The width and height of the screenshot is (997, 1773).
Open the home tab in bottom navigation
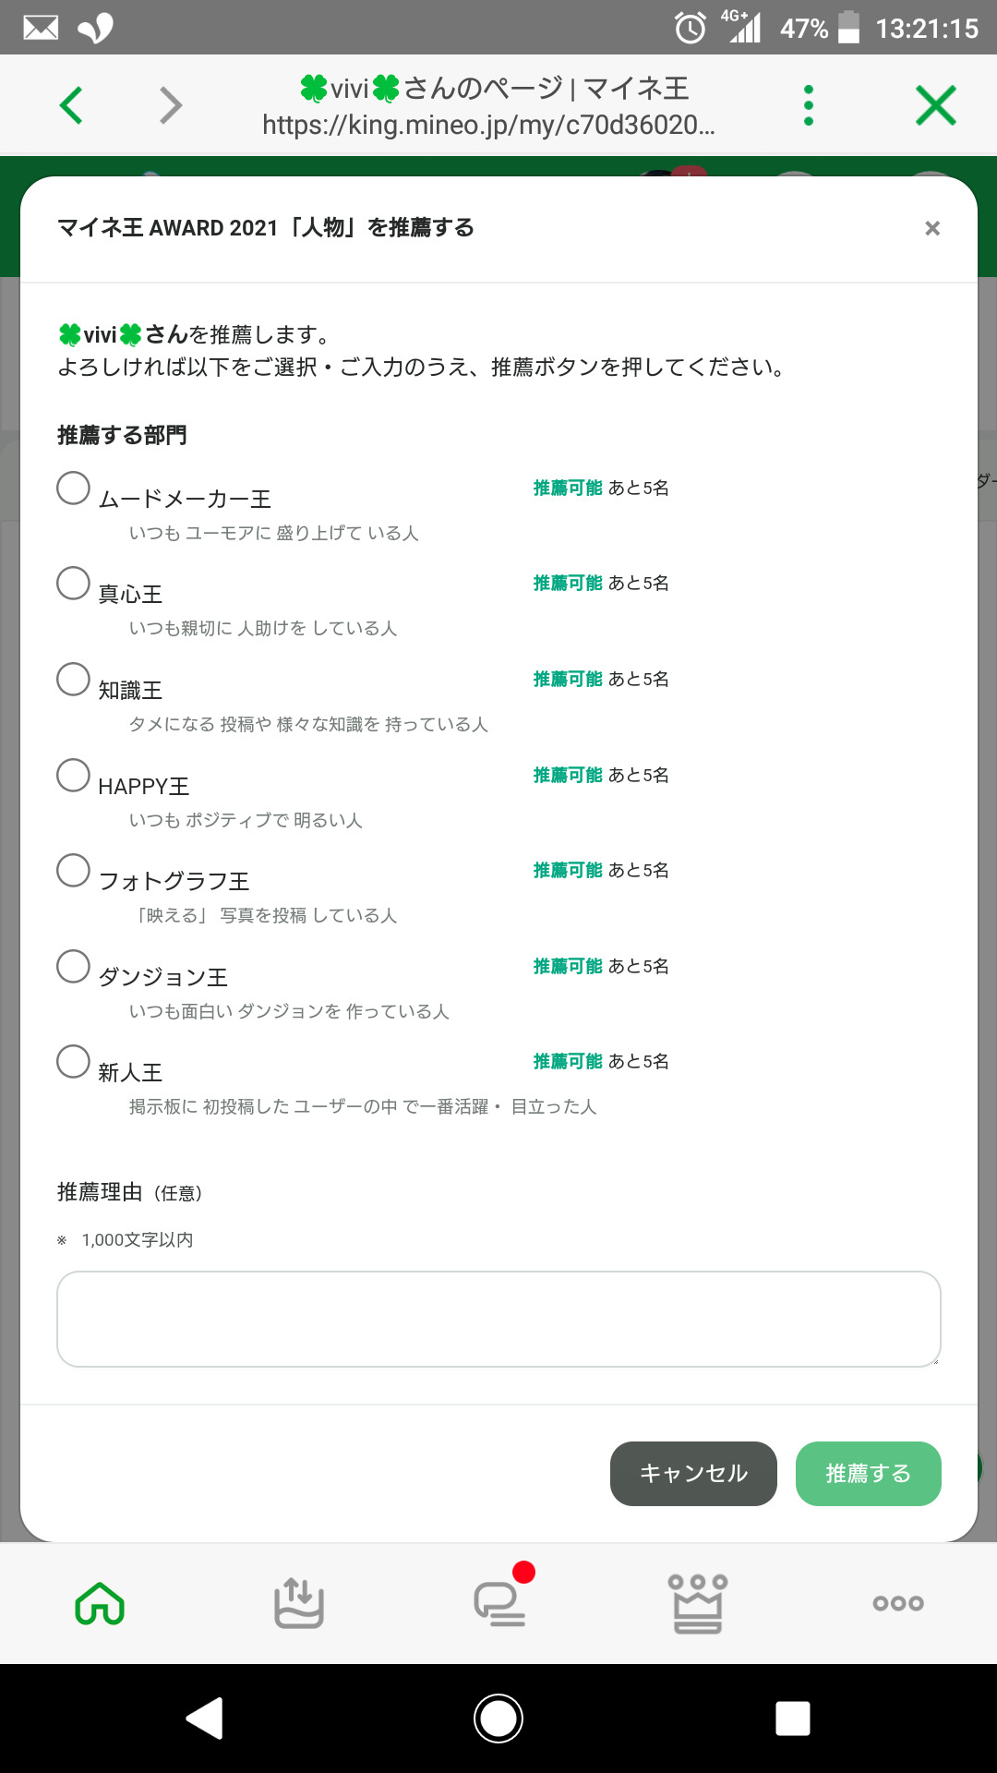coord(100,1604)
